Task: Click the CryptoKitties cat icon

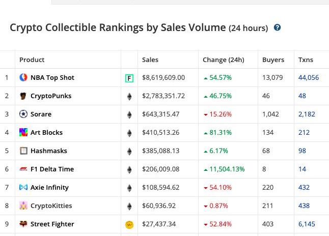Action: (23, 206)
